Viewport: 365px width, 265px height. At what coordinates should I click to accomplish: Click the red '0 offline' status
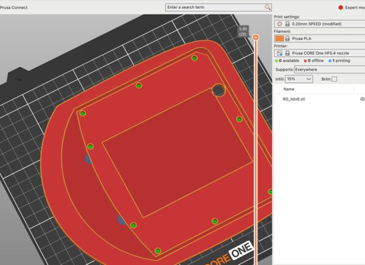click(313, 61)
